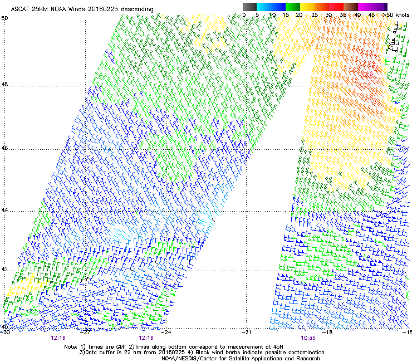Click the '10:35' swath time label
The width and height of the screenshot is (412, 362).
pyautogui.click(x=308, y=338)
